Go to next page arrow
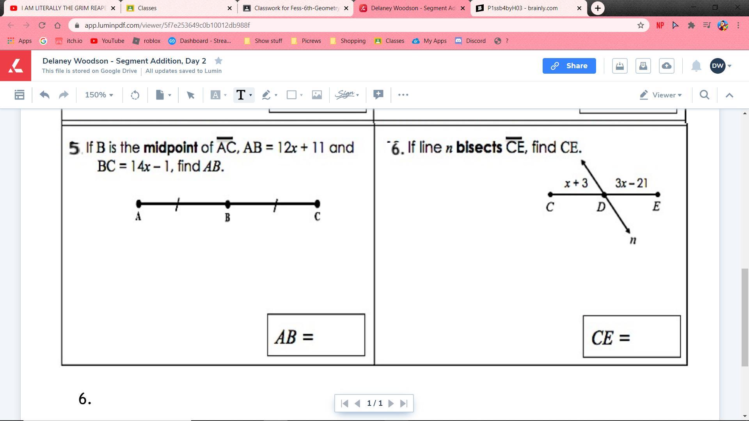The height and width of the screenshot is (421, 749). 391,403
